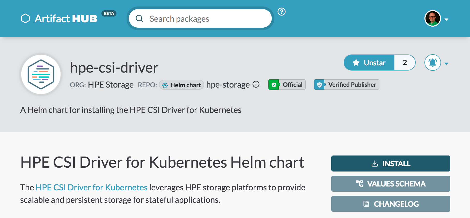This screenshot has height=218, width=470.
Task: Click the user profile avatar
Action: point(433,19)
